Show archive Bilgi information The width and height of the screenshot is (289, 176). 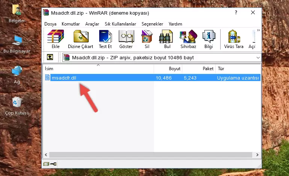[x=209, y=39]
